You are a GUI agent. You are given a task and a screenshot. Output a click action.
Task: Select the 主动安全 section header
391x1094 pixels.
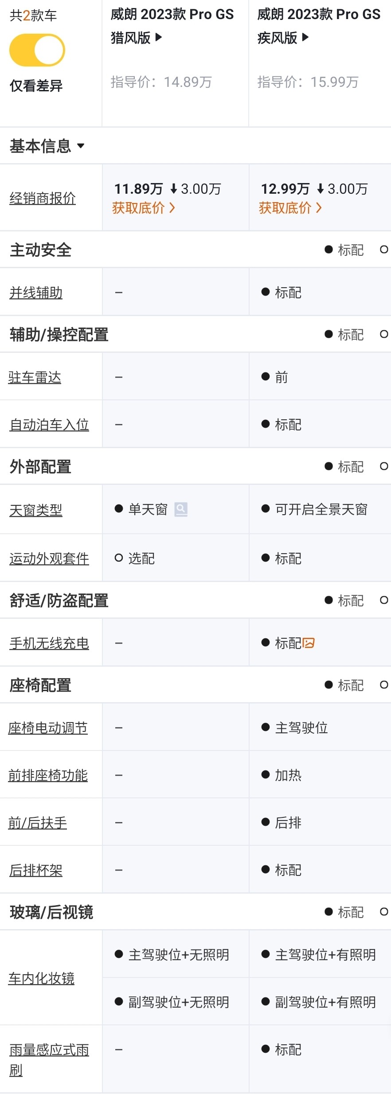[41, 250]
